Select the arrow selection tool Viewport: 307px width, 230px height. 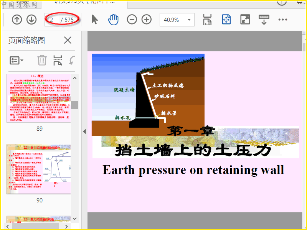[x=95, y=20]
